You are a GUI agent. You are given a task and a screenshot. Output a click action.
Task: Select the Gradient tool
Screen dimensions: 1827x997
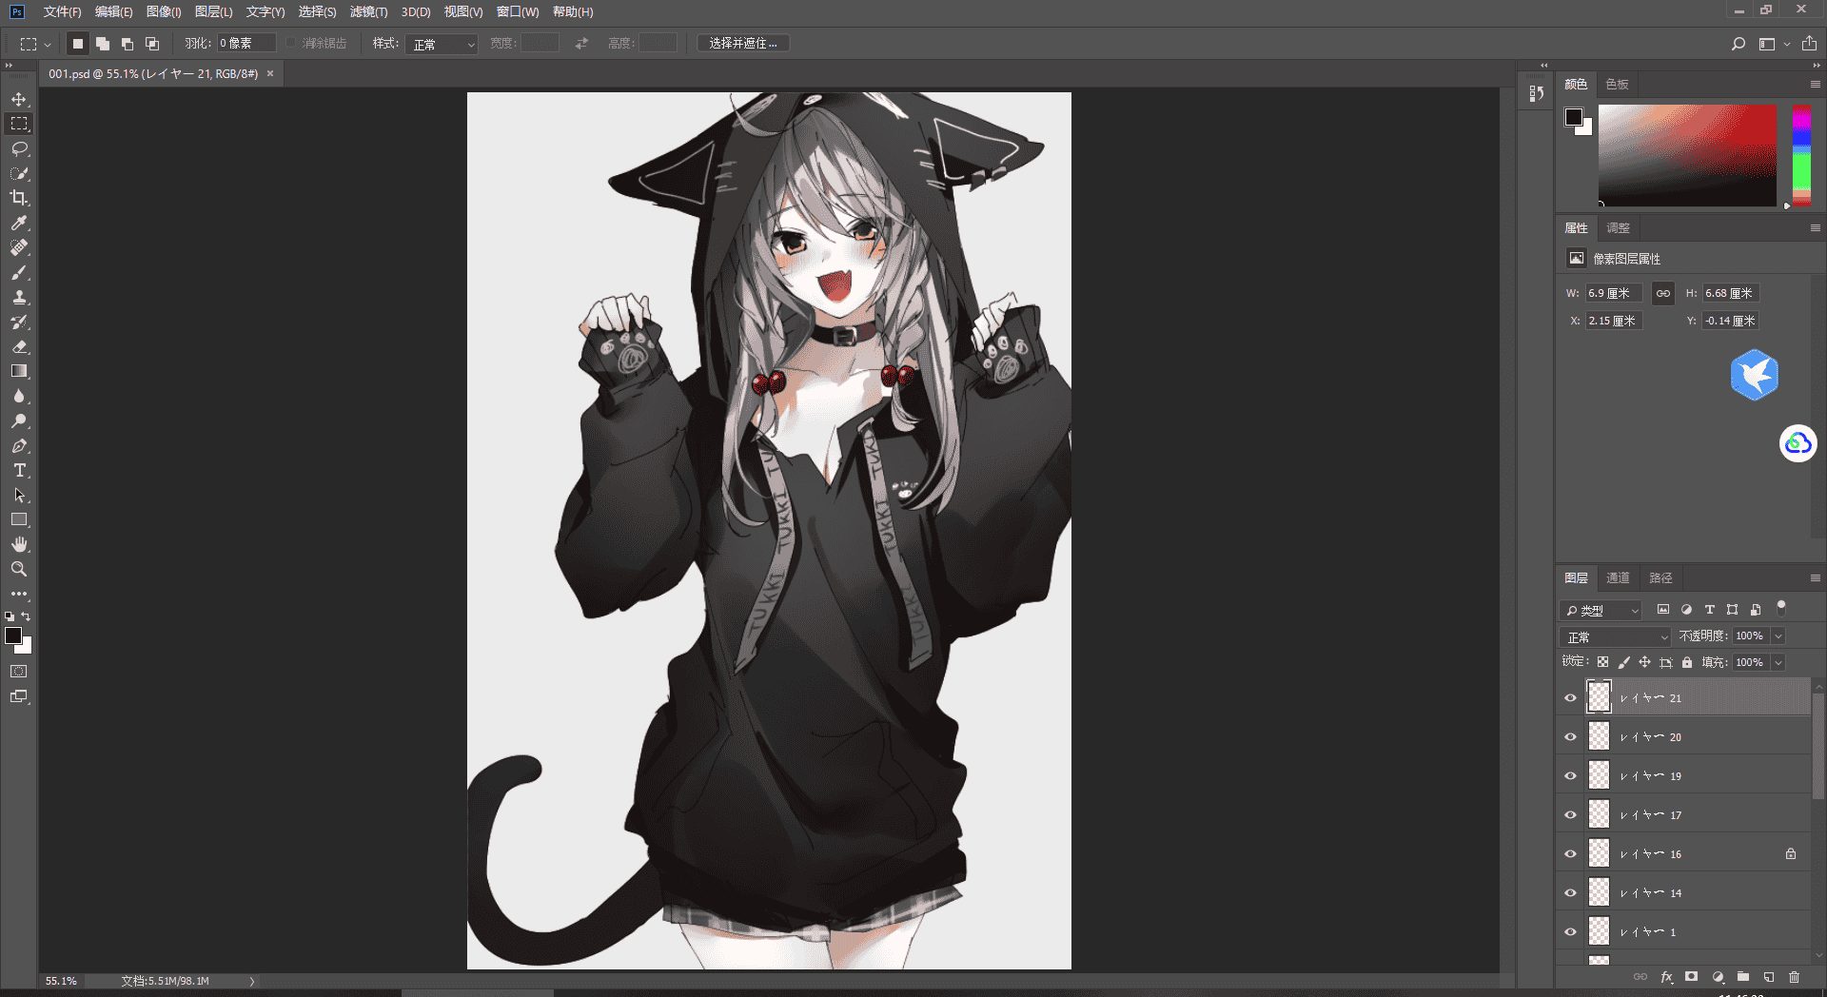point(19,371)
